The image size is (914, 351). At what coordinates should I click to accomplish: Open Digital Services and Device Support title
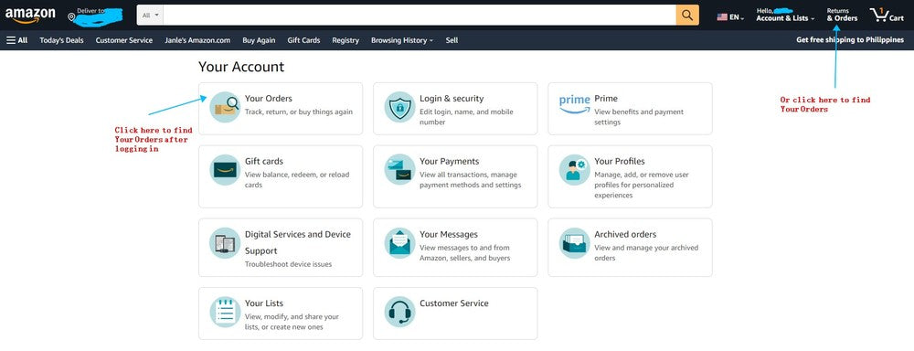(298, 242)
